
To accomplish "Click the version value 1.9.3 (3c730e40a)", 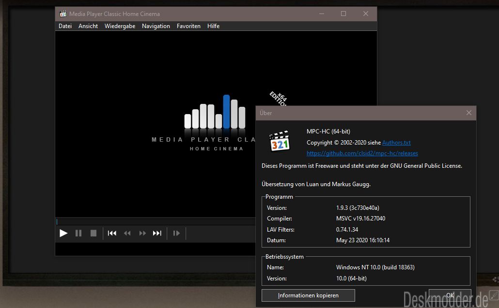I will 358,208.
